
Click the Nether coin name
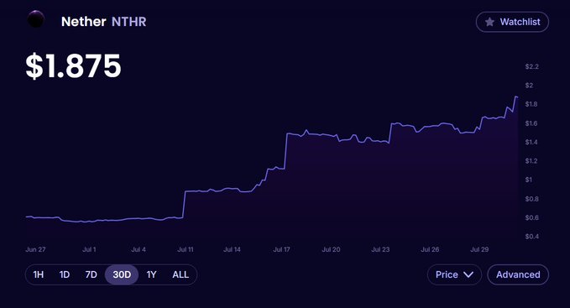(84, 22)
